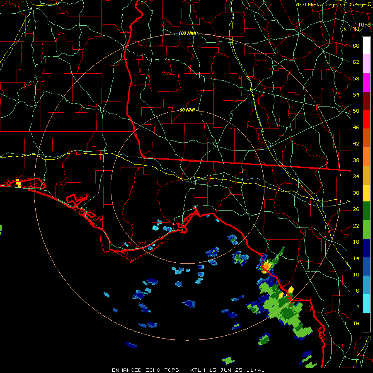373x373 pixels.
Task: Click the 34 legend value label
Action: [x=356, y=176]
